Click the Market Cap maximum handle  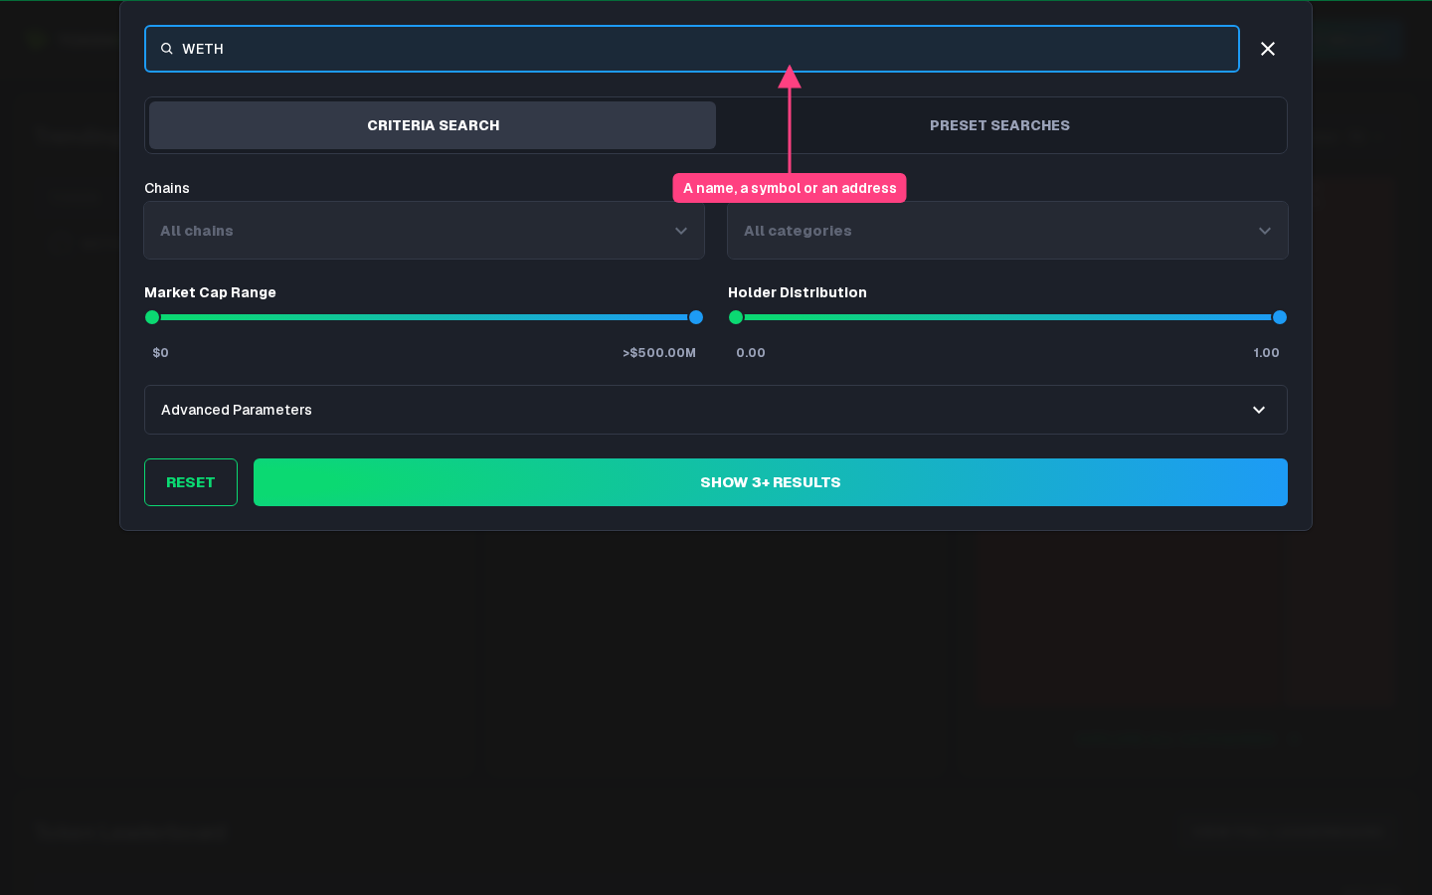tap(696, 317)
